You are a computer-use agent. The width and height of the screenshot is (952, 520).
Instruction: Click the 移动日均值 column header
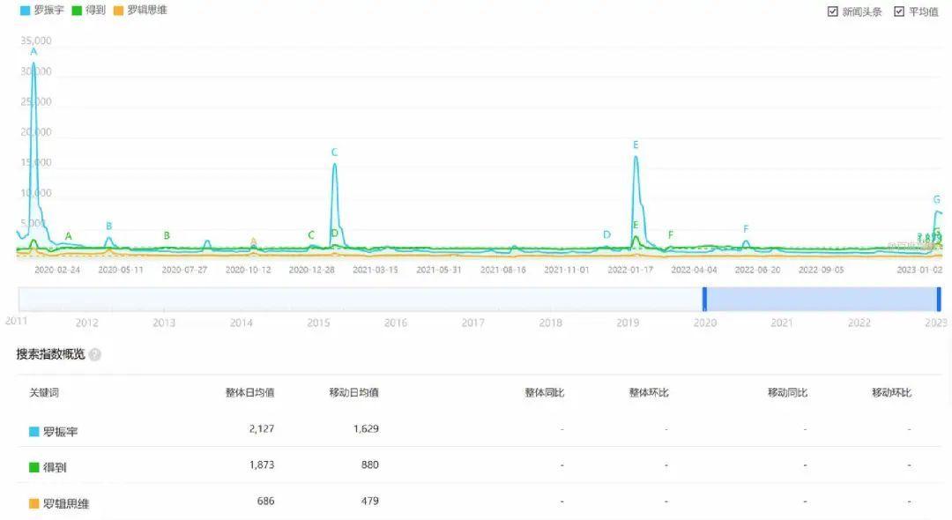(354, 392)
